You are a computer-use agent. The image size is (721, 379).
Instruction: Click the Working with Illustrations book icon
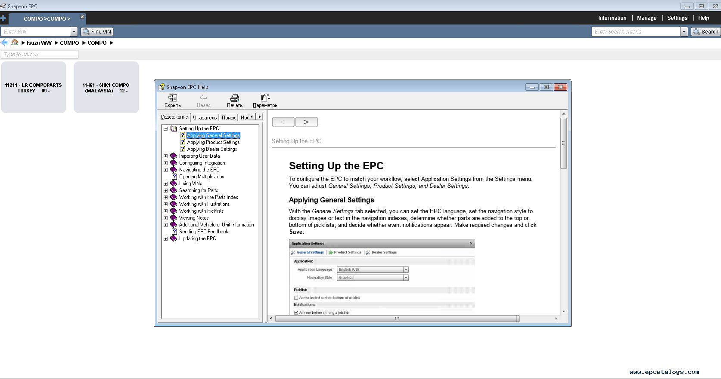click(x=174, y=204)
